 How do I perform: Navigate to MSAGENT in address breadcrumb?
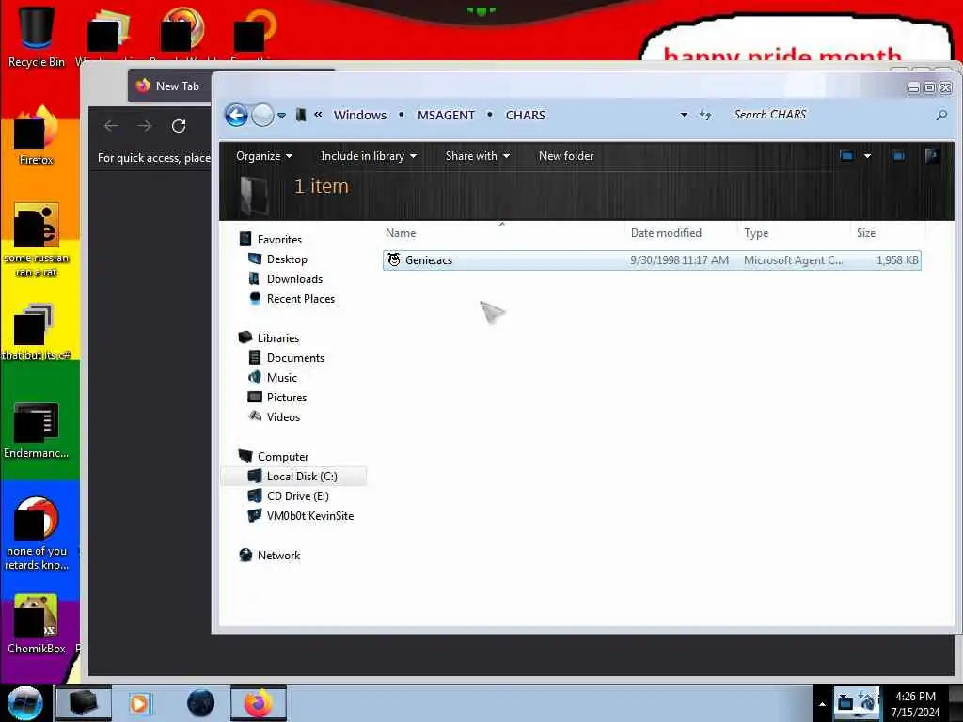tap(446, 115)
